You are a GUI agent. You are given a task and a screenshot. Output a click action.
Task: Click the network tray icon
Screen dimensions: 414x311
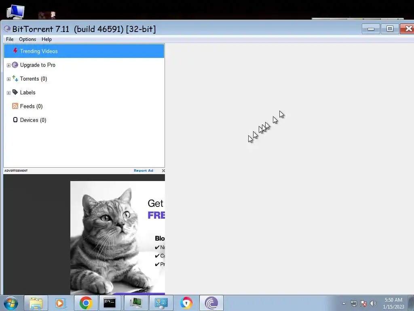[353, 303]
